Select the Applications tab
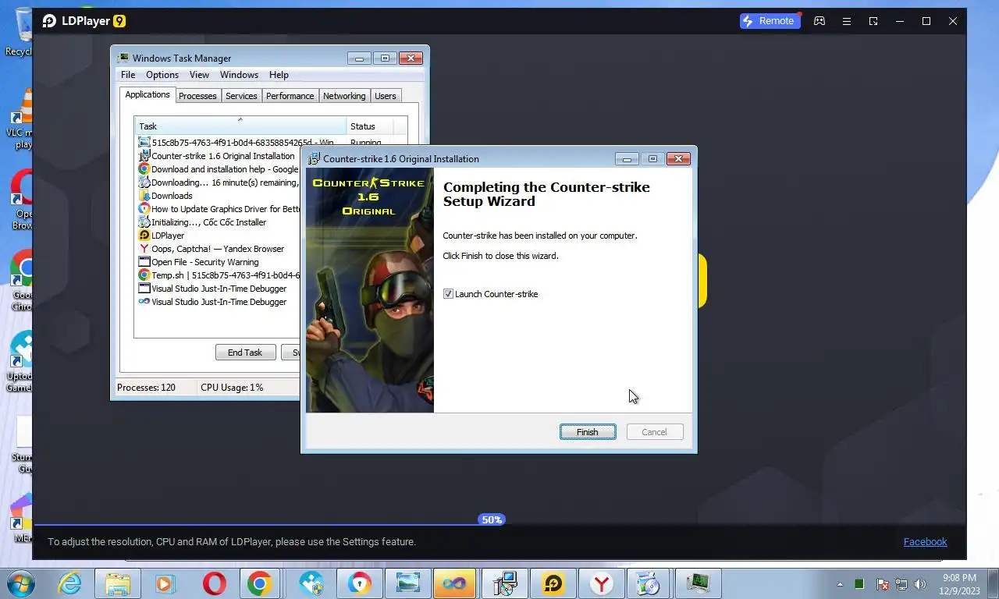The width and height of the screenshot is (999, 599). (x=148, y=94)
